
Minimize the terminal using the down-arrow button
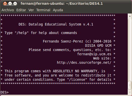click(x=10, y=3)
